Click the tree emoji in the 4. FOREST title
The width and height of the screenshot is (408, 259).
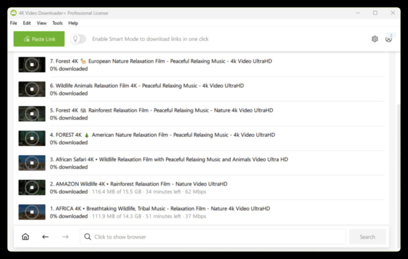pos(87,135)
